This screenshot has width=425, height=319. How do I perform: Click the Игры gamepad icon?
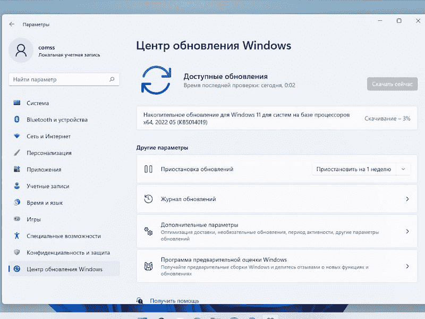(x=17, y=219)
